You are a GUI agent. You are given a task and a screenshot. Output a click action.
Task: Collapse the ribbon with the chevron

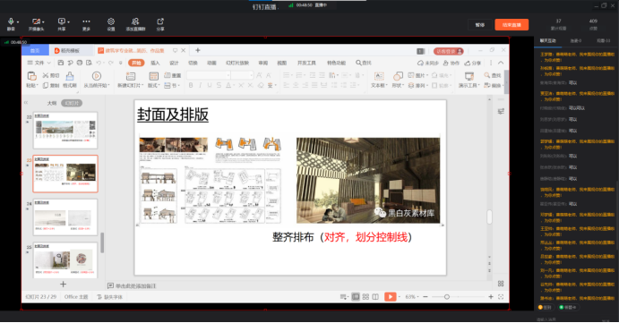point(501,63)
